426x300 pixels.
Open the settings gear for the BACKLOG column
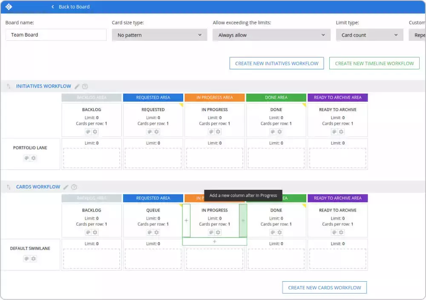95,131
